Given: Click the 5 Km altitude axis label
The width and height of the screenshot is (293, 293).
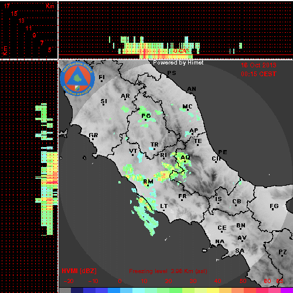Looking at the screenshot, I should point(50,50).
